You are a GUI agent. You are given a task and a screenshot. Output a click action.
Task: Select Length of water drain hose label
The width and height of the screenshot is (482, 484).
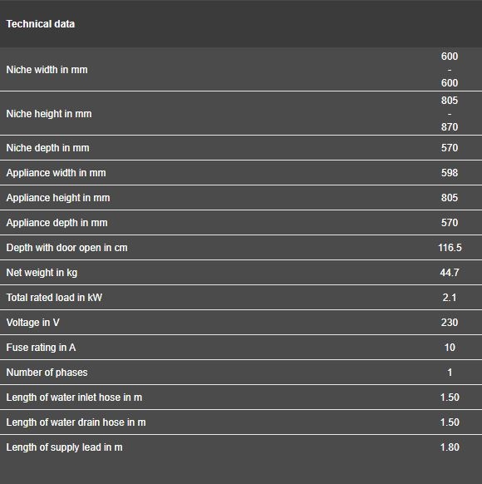click(x=76, y=422)
